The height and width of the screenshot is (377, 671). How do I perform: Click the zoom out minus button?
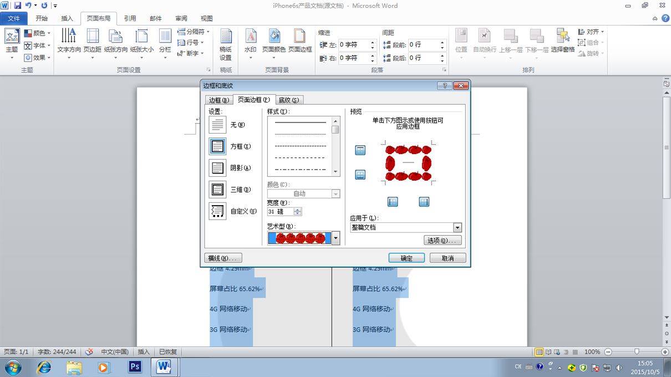608,352
